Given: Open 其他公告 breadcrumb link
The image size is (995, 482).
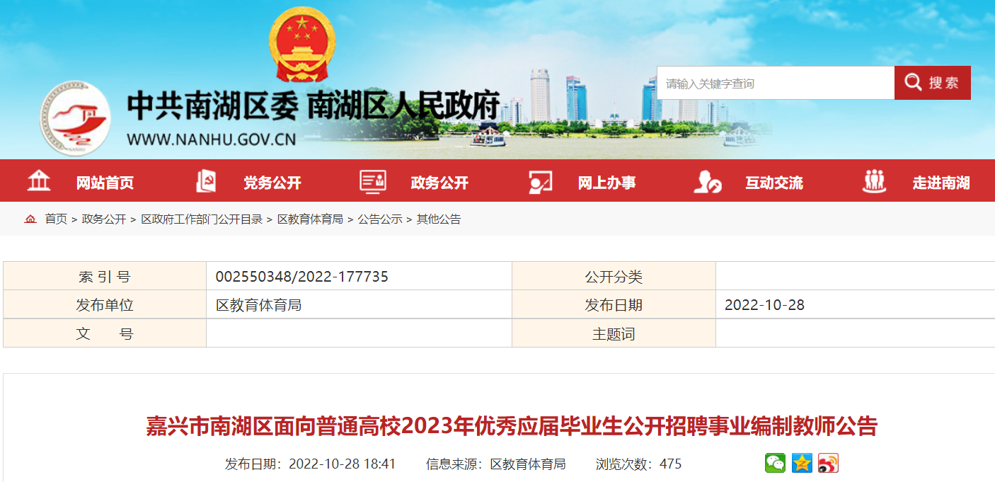Looking at the screenshot, I should [439, 219].
